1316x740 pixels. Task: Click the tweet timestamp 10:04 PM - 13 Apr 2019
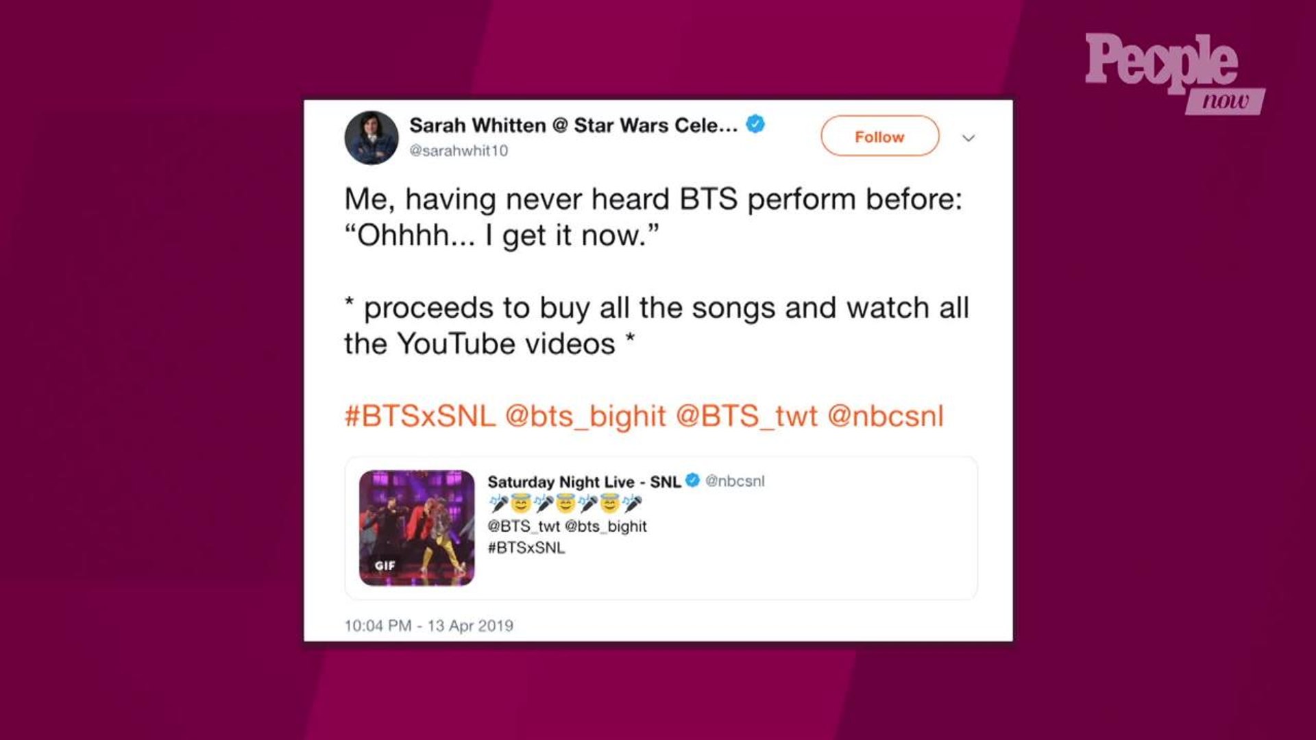click(428, 626)
